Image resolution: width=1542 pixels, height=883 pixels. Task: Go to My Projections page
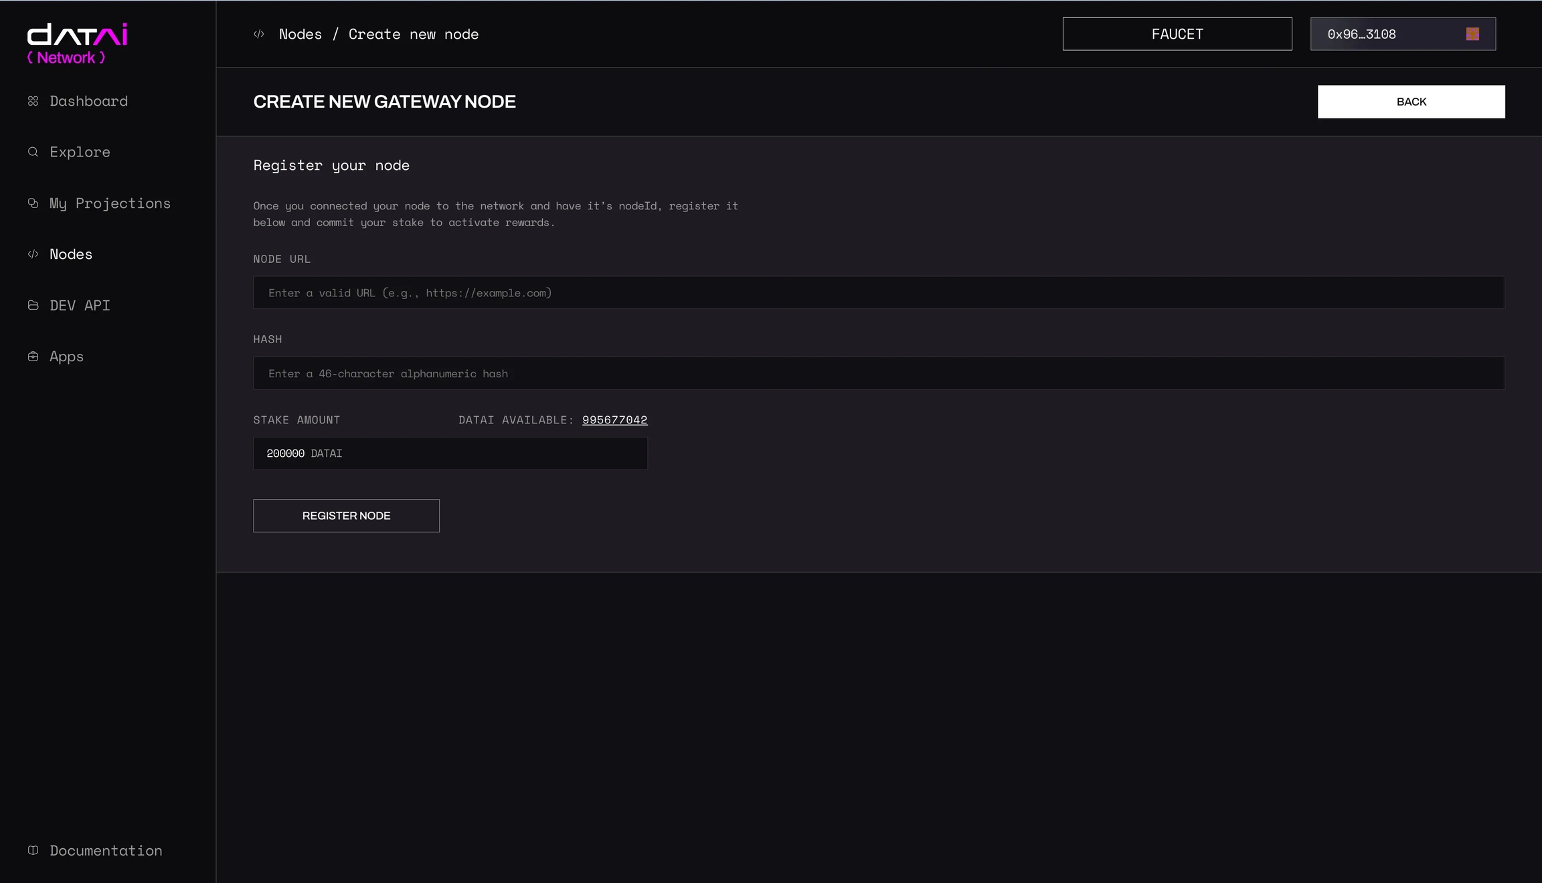110,203
